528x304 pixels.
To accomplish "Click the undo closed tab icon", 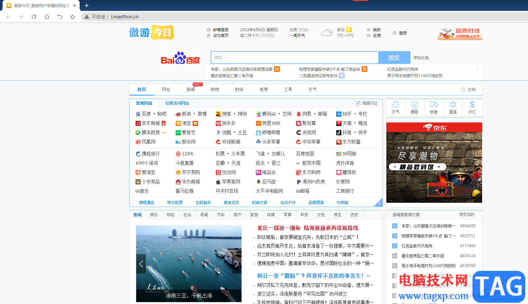I will (60, 17).
